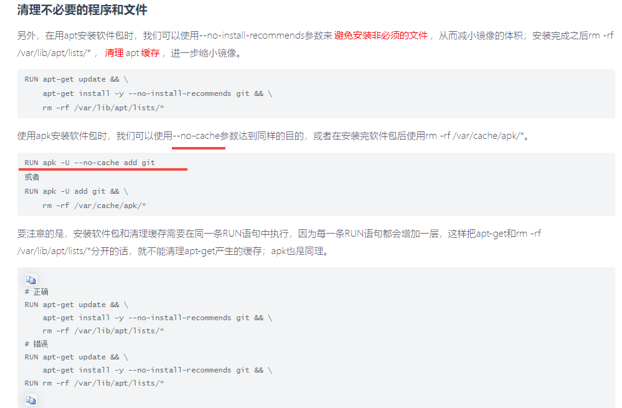The width and height of the screenshot is (622, 408).
Task: Click the "rm -rf /var/lib/apt/lists/*" line in the first code block
Action: [103, 108]
